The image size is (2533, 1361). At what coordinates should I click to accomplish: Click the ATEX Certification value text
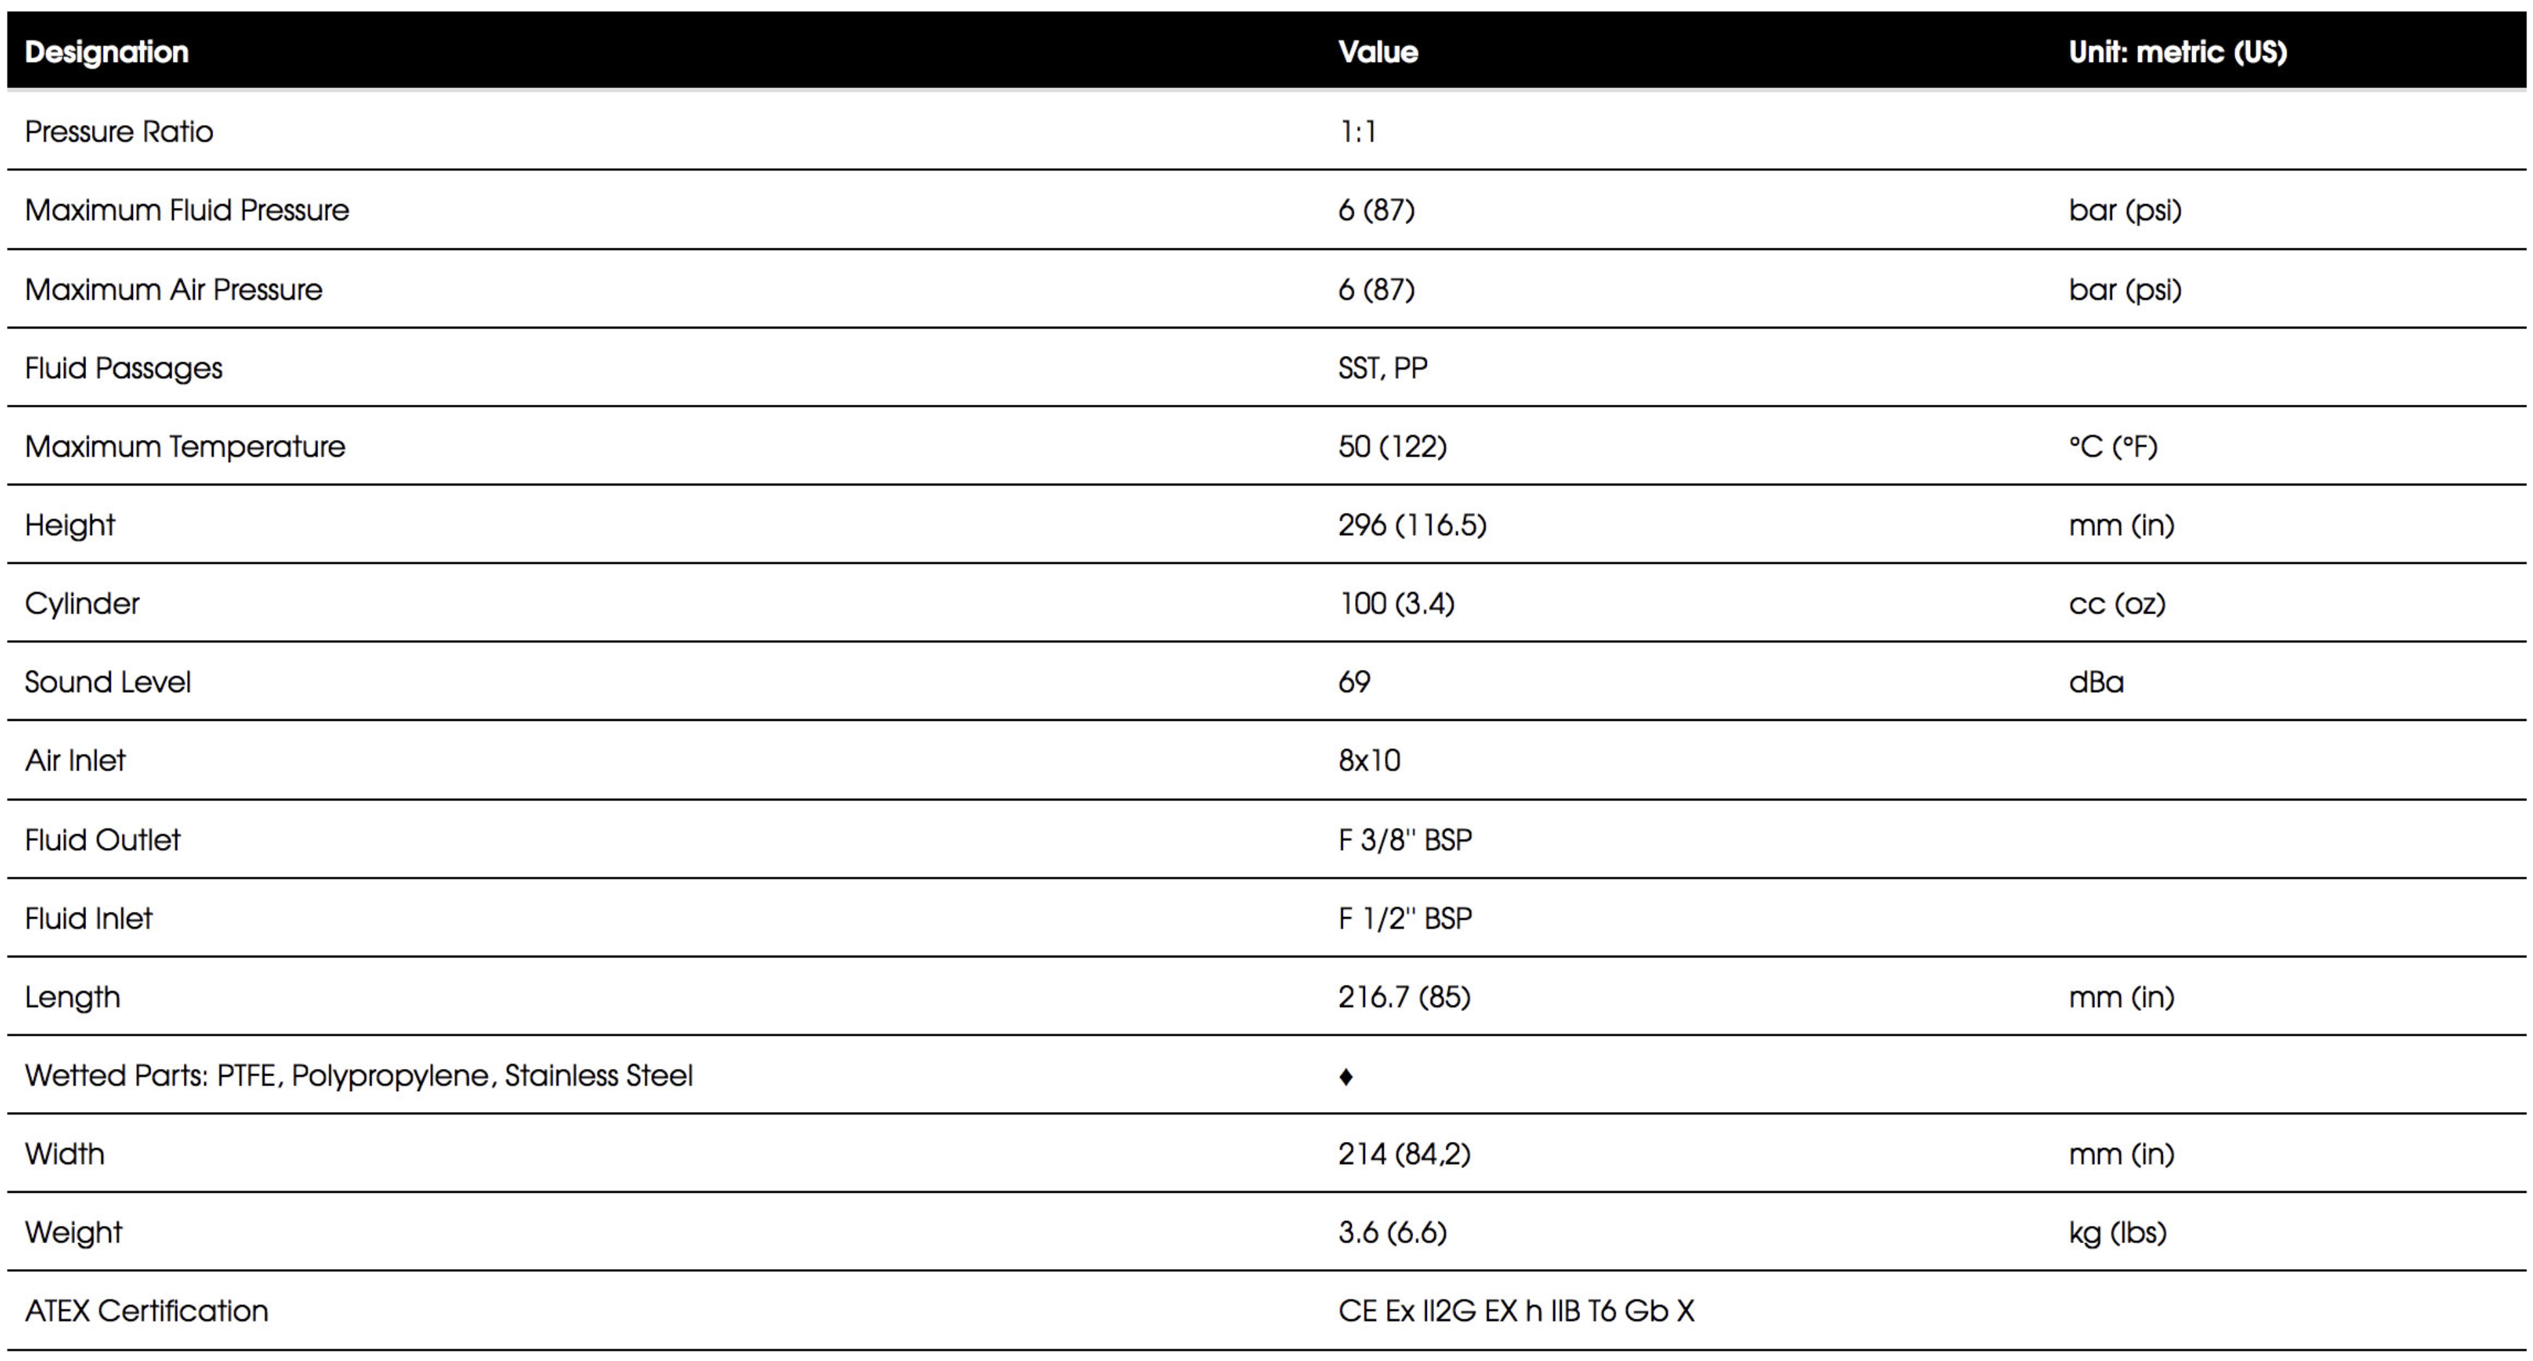click(x=1516, y=1311)
